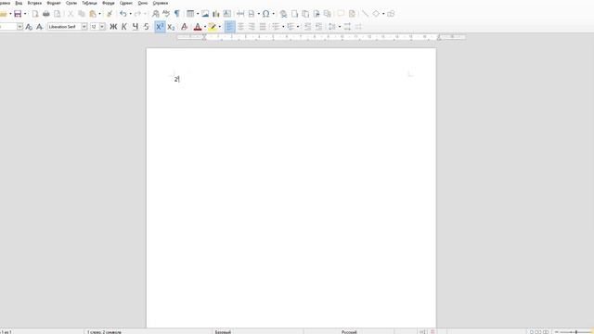
Task: Click the Insert Text Box icon
Action: pyautogui.click(x=226, y=14)
